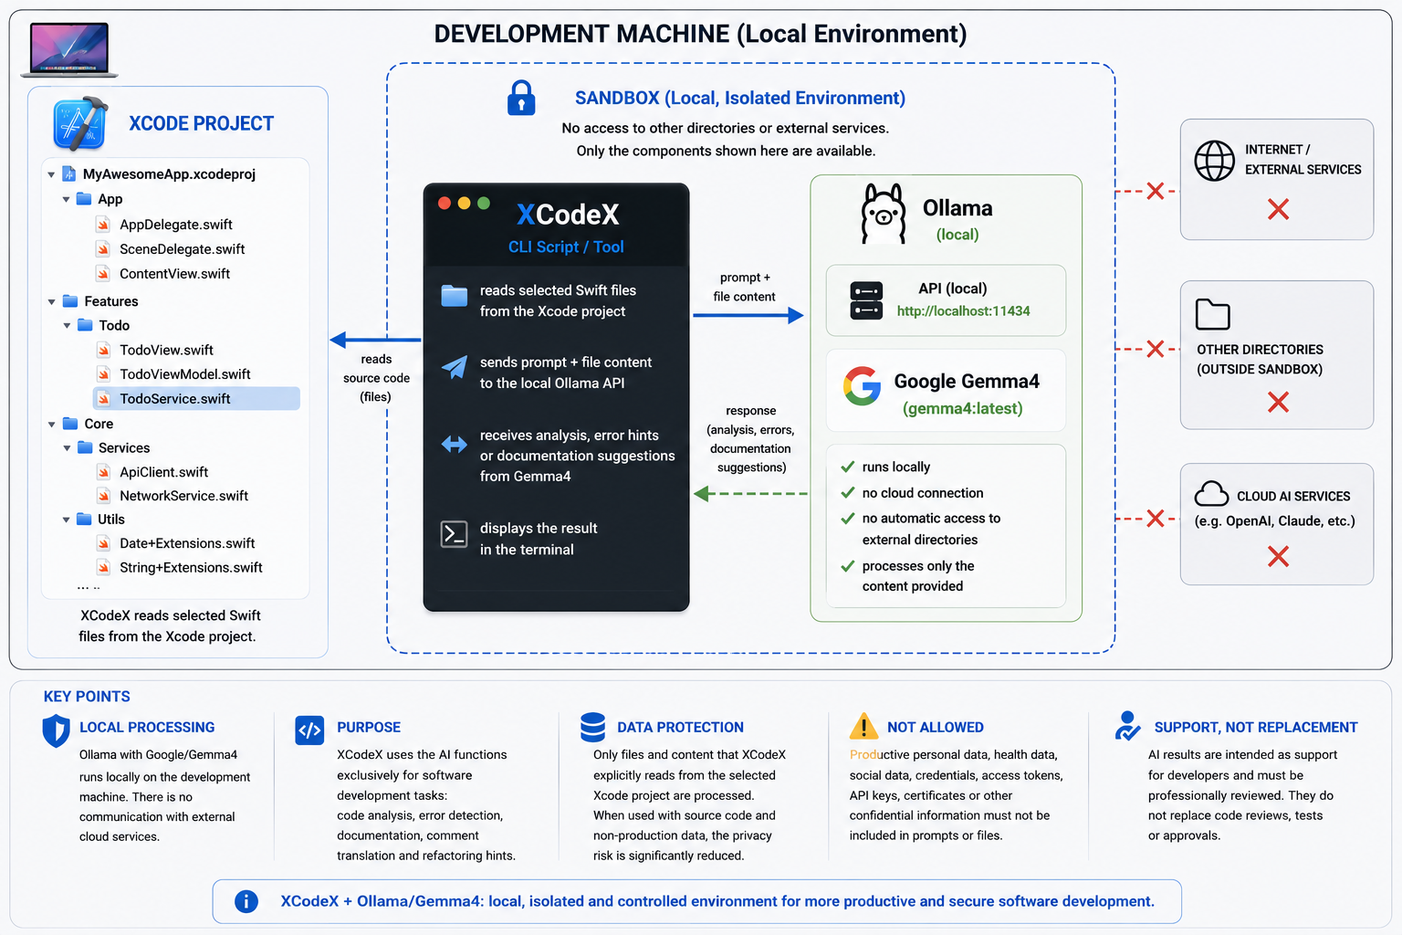
Task: Click the checkmark beside processes only the content
Action: (x=847, y=566)
